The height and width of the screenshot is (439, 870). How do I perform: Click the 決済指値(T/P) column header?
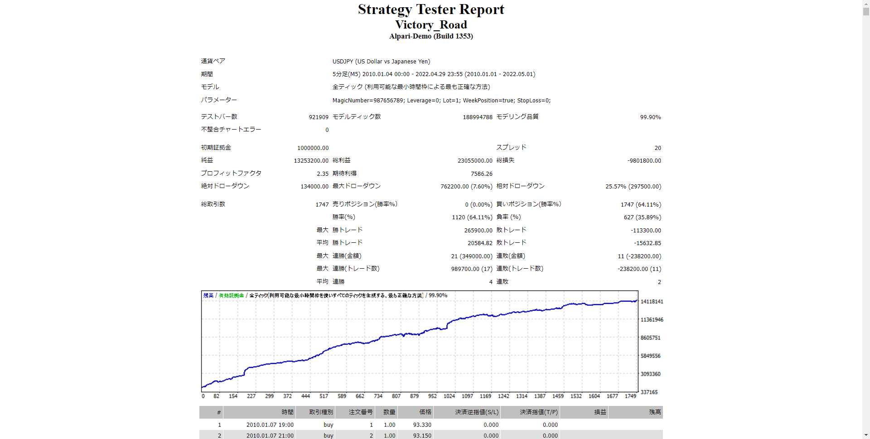tap(538, 412)
